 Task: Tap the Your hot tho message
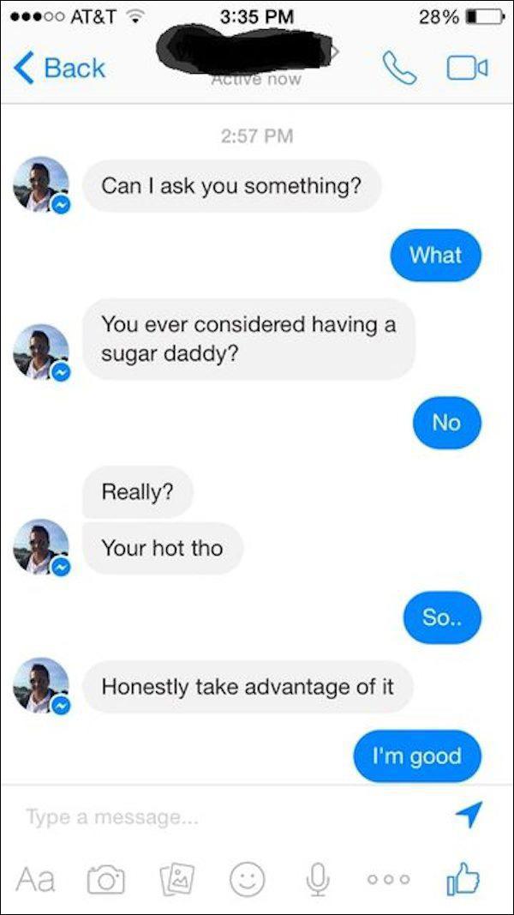point(163,548)
